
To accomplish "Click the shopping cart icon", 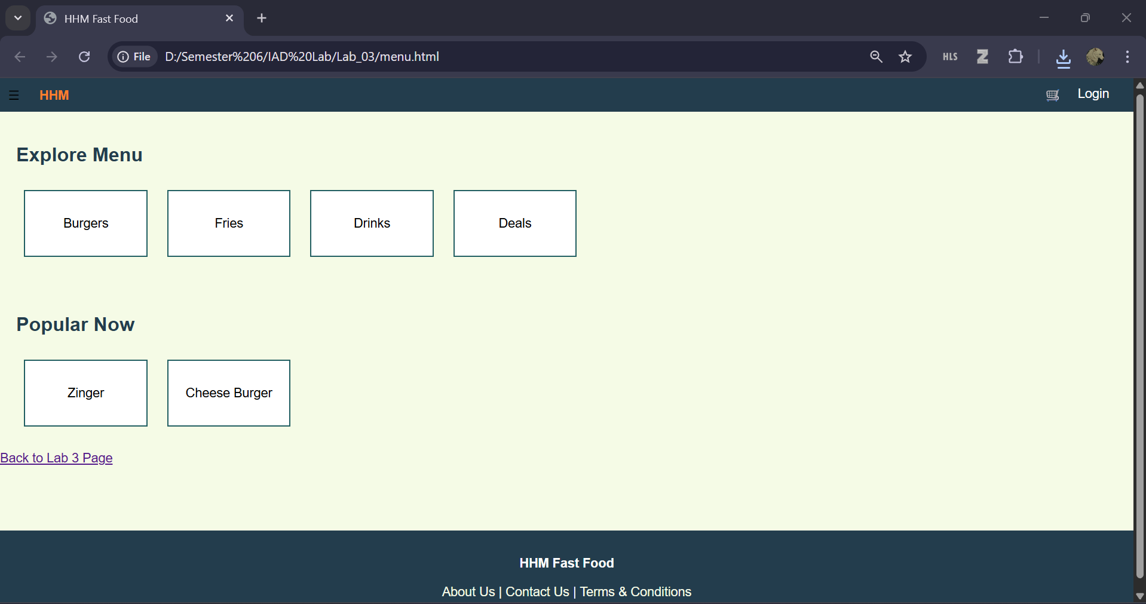I will point(1052,95).
